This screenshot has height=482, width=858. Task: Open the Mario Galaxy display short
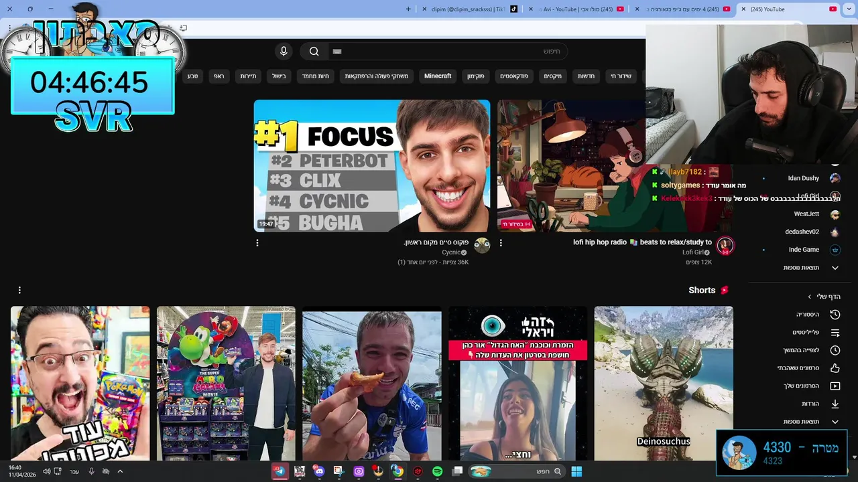click(x=226, y=384)
